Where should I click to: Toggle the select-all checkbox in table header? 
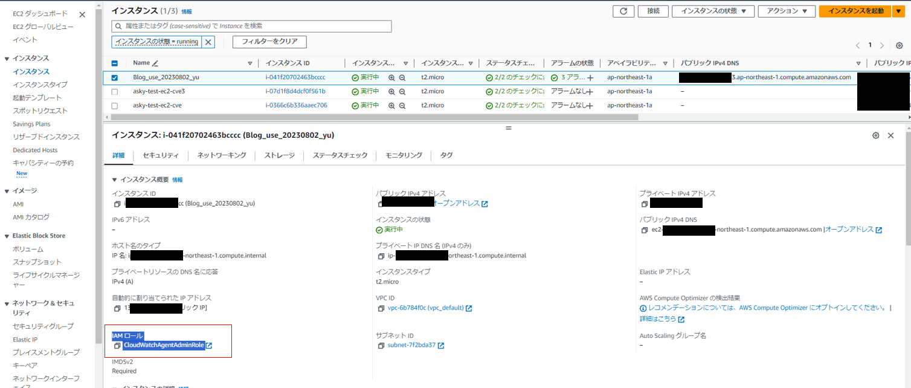coord(115,63)
